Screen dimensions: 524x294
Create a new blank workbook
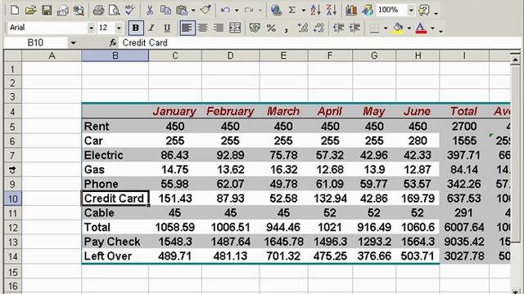click(x=15, y=10)
